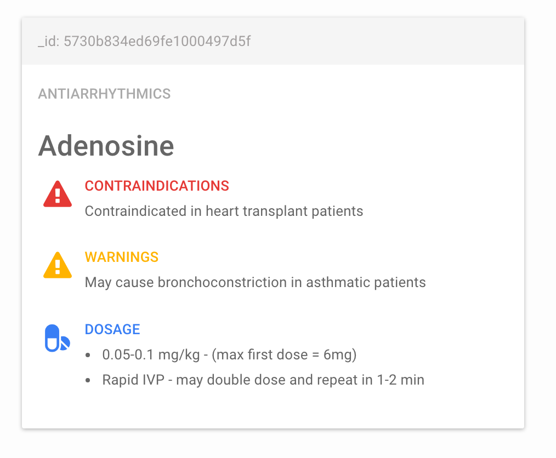The height and width of the screenshot is (458, 556).
Task: Click the Rapid IVP dosage line
Action: [263, 380]
